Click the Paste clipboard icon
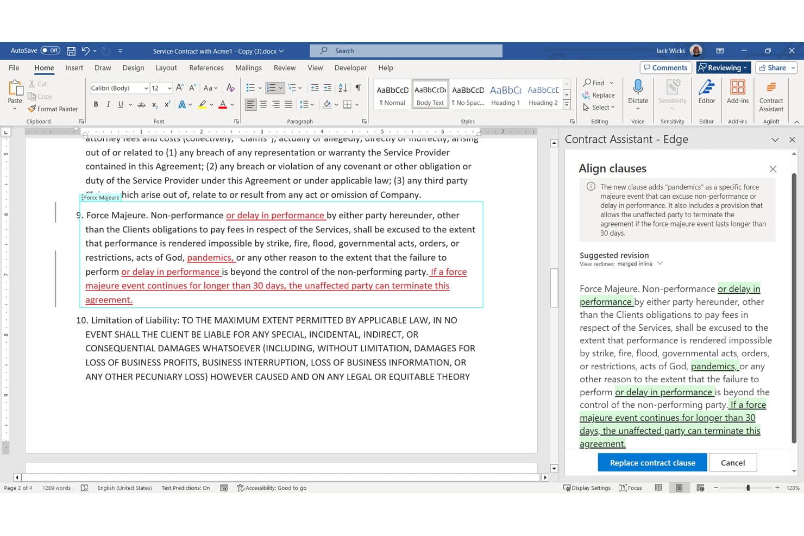This screenshot has width=804, height=536. pyautogui.click(x=15, y=87)
